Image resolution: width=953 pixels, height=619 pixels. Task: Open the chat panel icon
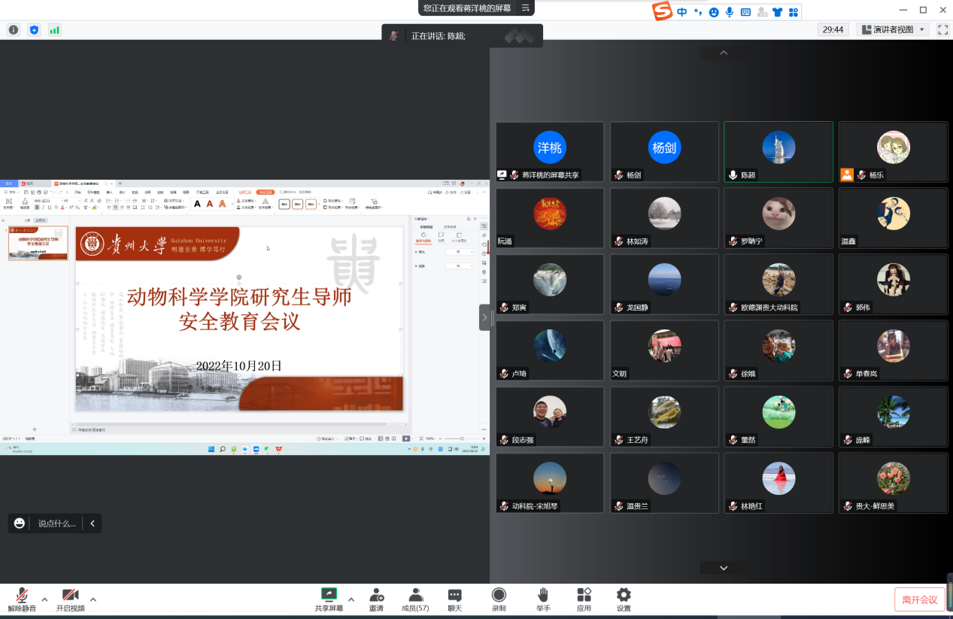455,596
